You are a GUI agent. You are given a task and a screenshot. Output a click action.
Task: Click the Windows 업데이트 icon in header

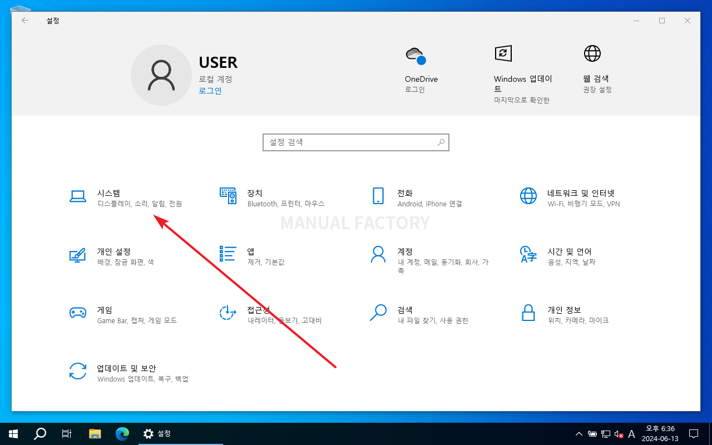[503, 53]
